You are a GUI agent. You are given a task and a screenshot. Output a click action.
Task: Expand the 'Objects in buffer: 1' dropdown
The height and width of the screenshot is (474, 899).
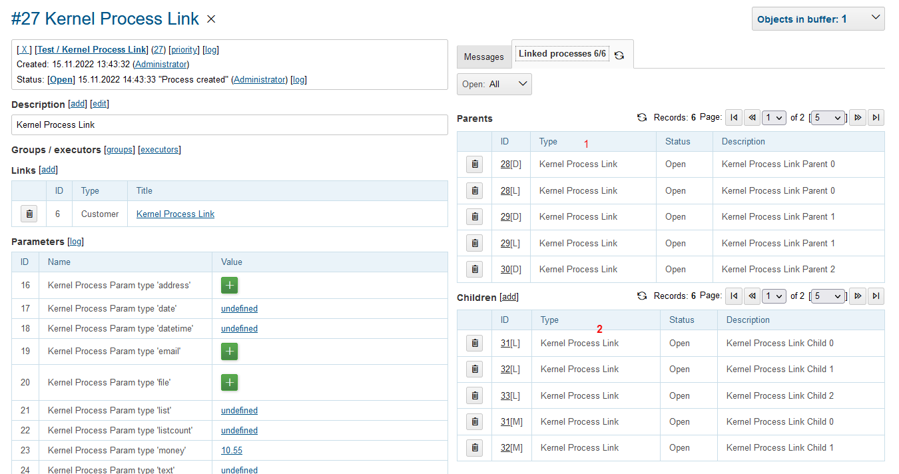tap(818, 19)
